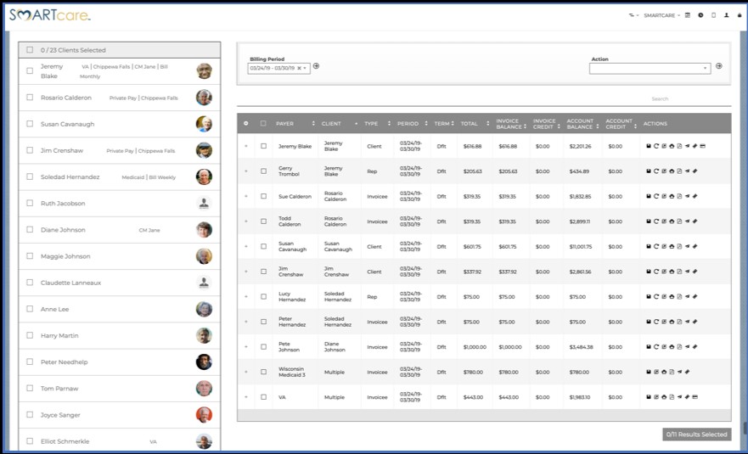Check the Soledad Hernandez client checkbox

pyautogui.click(x=30, y=177)
